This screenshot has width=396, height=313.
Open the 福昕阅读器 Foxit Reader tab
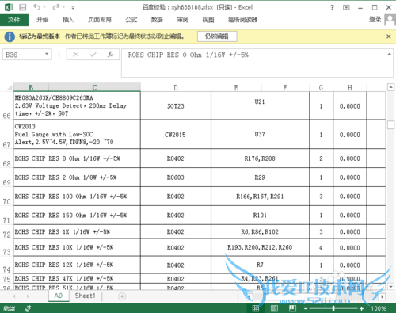tap(242, 20)
